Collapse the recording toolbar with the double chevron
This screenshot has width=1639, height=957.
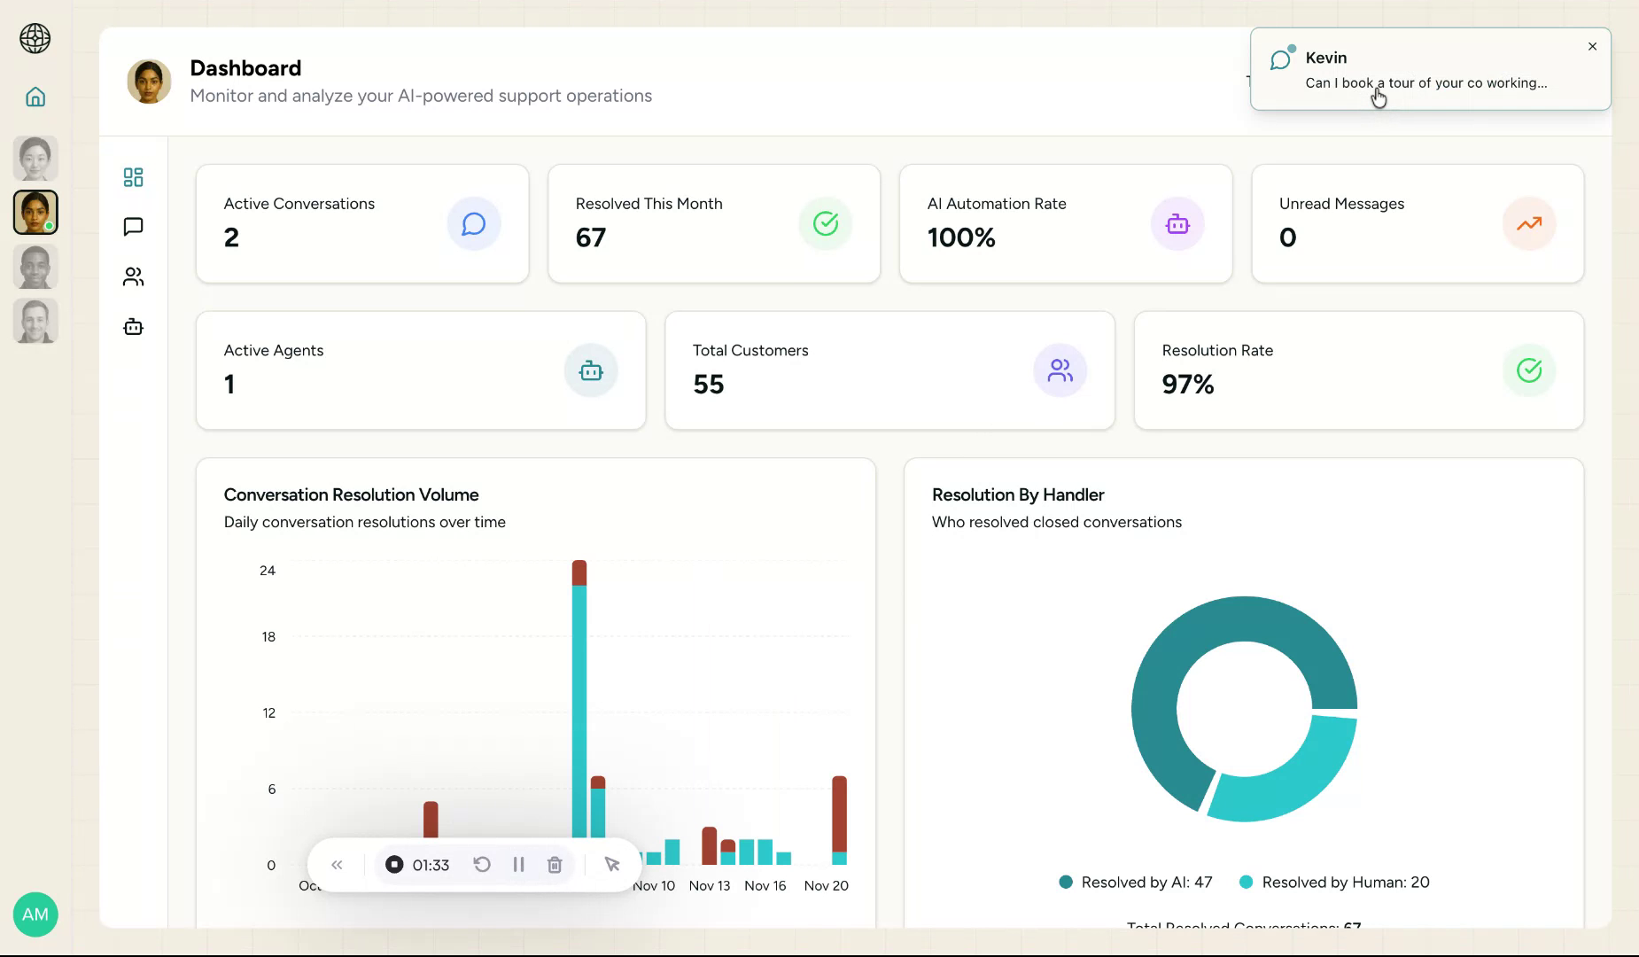pyautogui.click(x=337, y=864)
